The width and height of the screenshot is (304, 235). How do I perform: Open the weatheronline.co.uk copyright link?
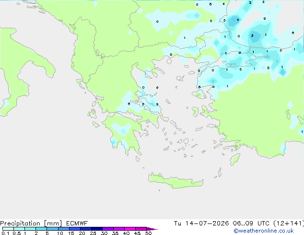(x=264, y=231)
